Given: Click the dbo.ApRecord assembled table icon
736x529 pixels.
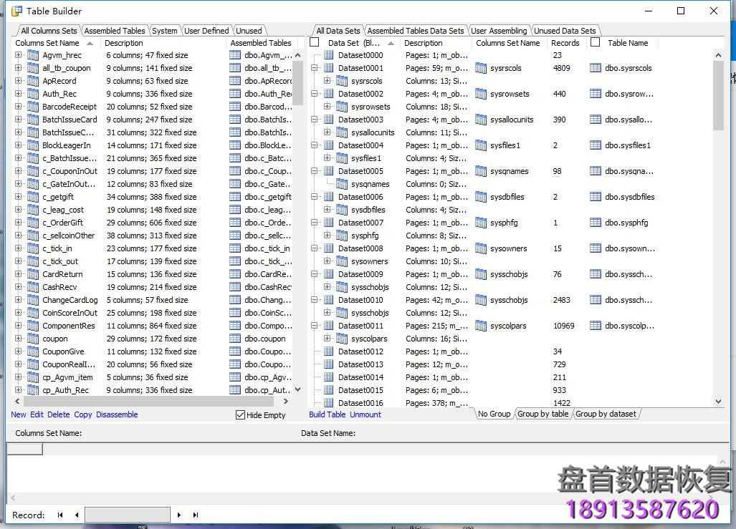Looking at the screenshot, I should click(x=235, y=81).
